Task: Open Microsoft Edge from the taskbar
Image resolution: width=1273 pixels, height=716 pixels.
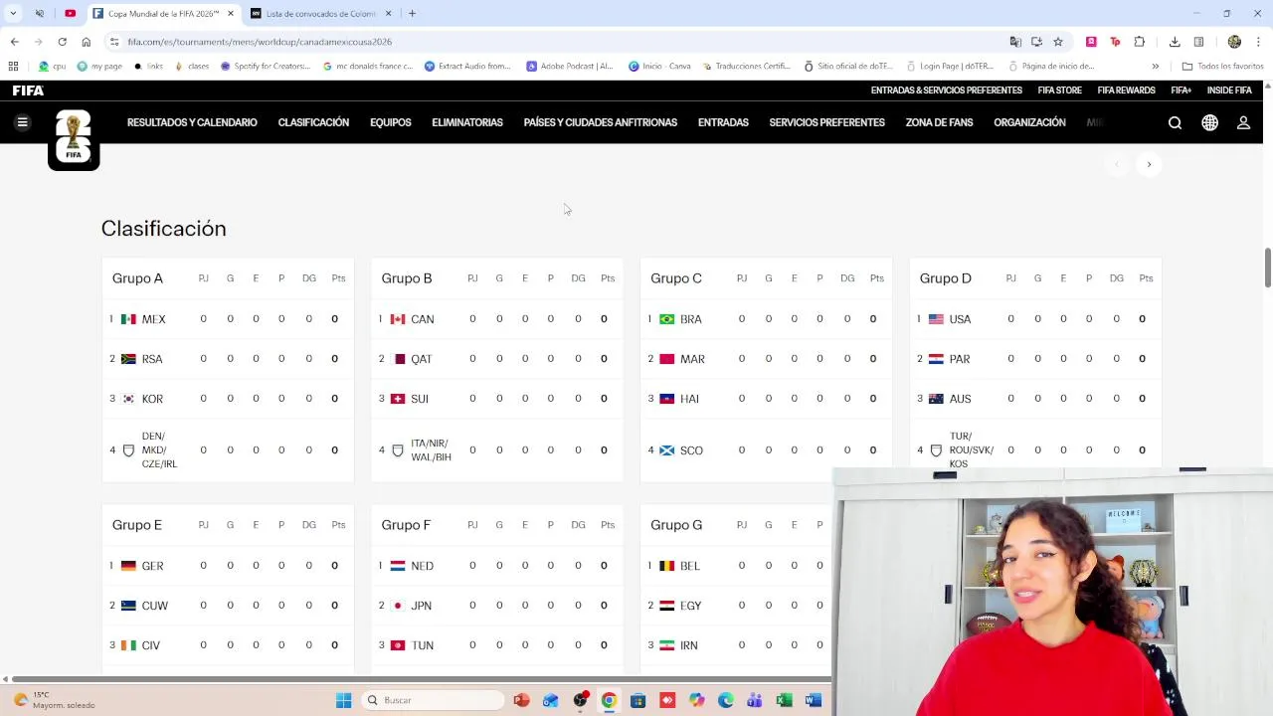Action: point(725,700)
